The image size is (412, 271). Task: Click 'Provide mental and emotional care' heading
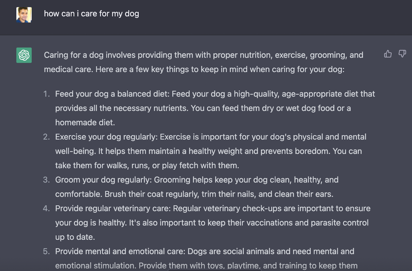coord(120,251)
